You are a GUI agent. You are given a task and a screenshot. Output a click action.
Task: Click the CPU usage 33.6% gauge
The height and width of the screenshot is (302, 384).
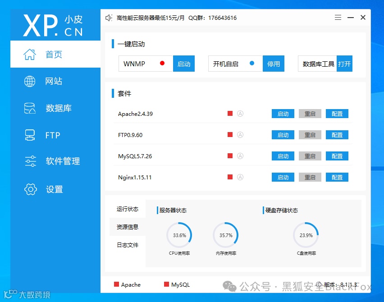coord(179,235)
